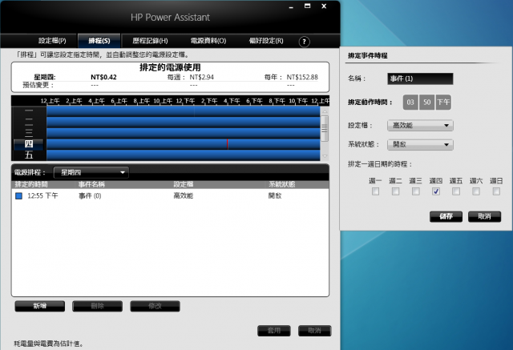Select the 排程(S) tab
This screenshot has height=350, width=513.
point(99,41)
